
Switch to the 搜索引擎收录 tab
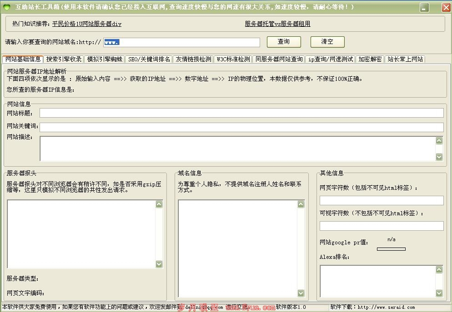[64, 59]
